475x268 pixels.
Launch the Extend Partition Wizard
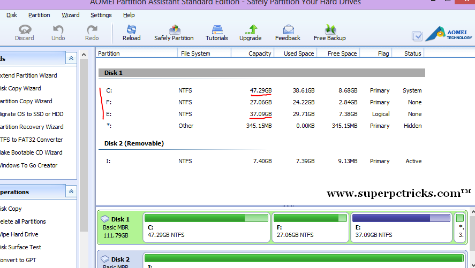[28, 75]
